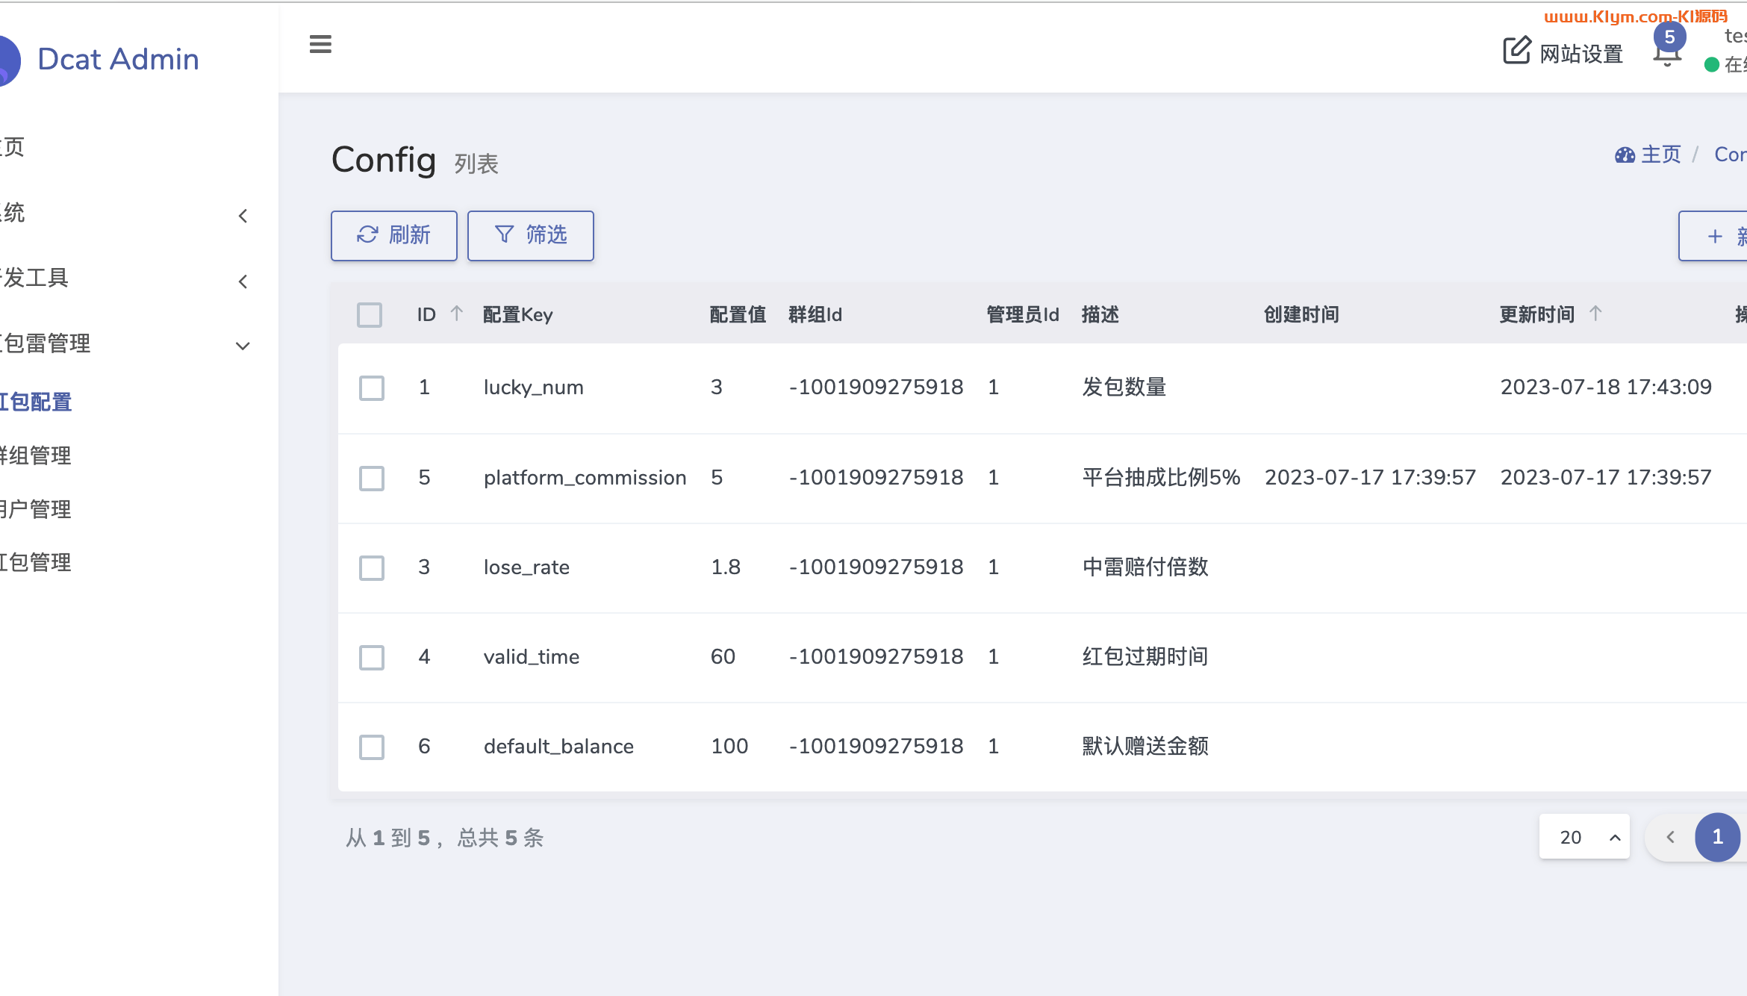
Task: Sort by update time arrow icon
Action: click(1595, 314)
